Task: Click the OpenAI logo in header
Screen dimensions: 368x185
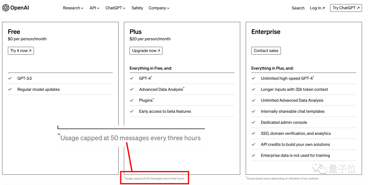Action: (16, 8)
